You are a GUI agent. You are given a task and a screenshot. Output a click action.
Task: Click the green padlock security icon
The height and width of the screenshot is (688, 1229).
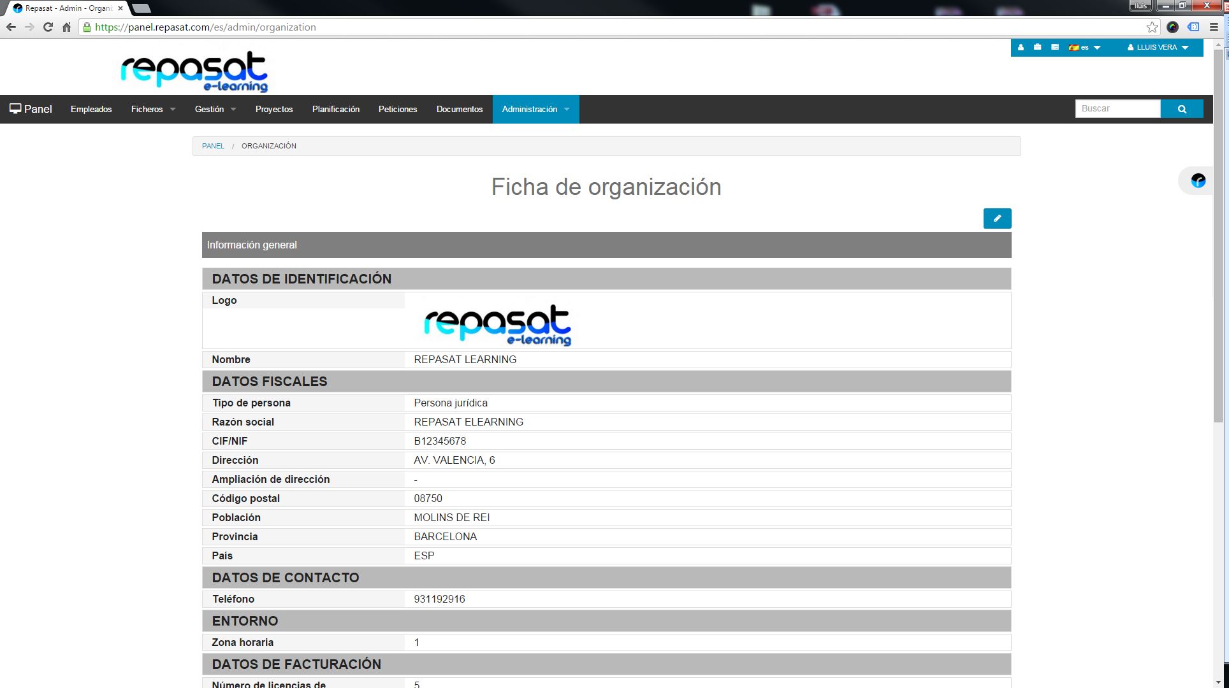(x=87, y=27)
